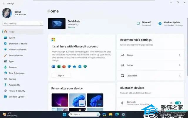This screenshot has width=188, height=118.
Task: Click the Sign in button
Action: tap(61, 76)
